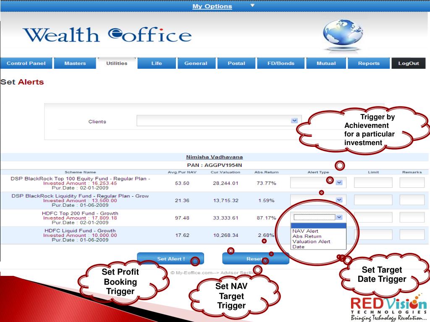Click the Alert Type column header

click(x=318, y=172)
